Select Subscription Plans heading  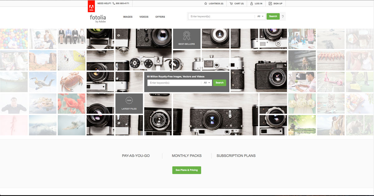[x=236, y=156]
